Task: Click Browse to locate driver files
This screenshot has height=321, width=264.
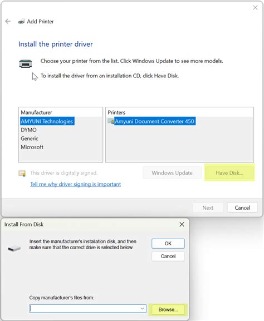Action: (168, 309)
